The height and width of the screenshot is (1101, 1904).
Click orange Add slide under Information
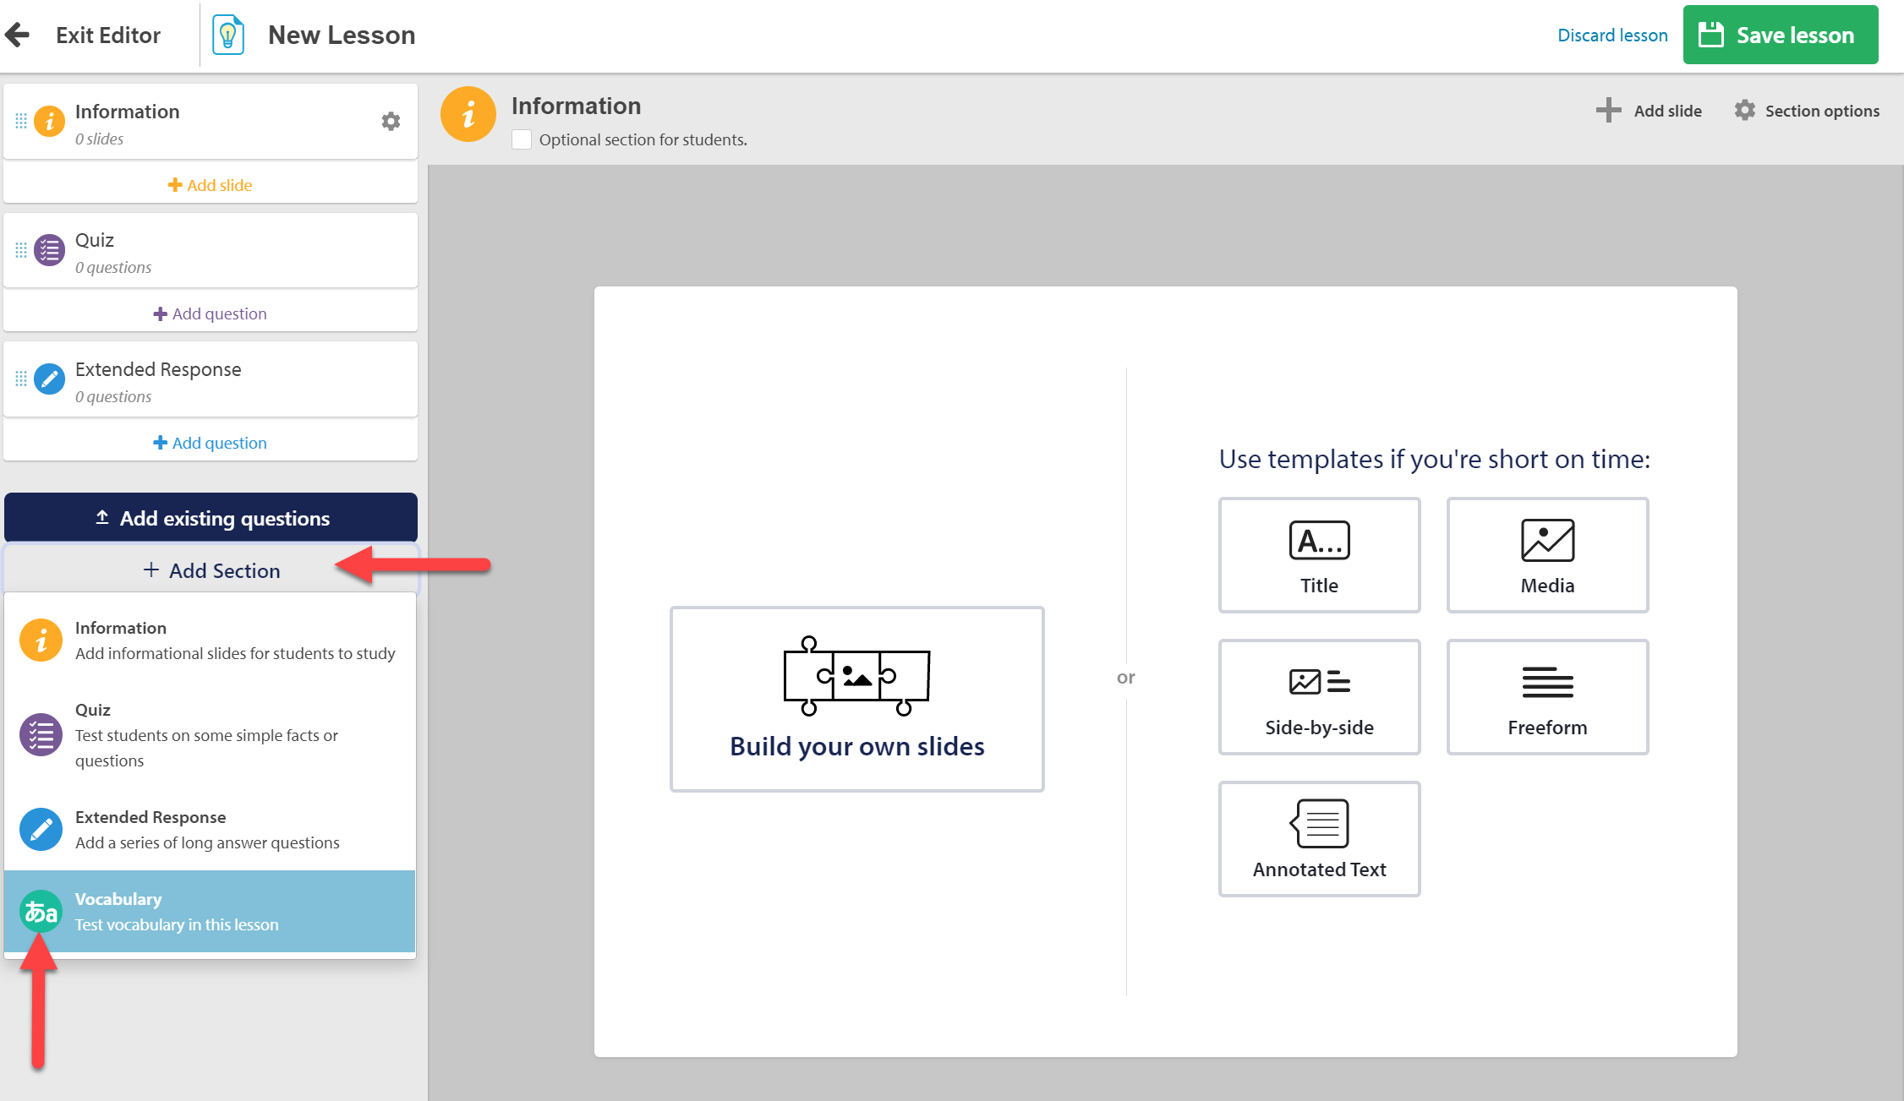(211, 185)
